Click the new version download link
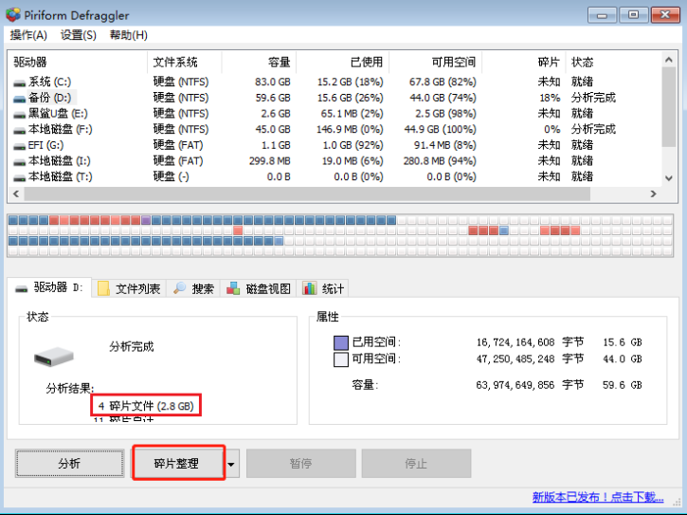This screenshot has height=515, width=687. tap(597, 497)
